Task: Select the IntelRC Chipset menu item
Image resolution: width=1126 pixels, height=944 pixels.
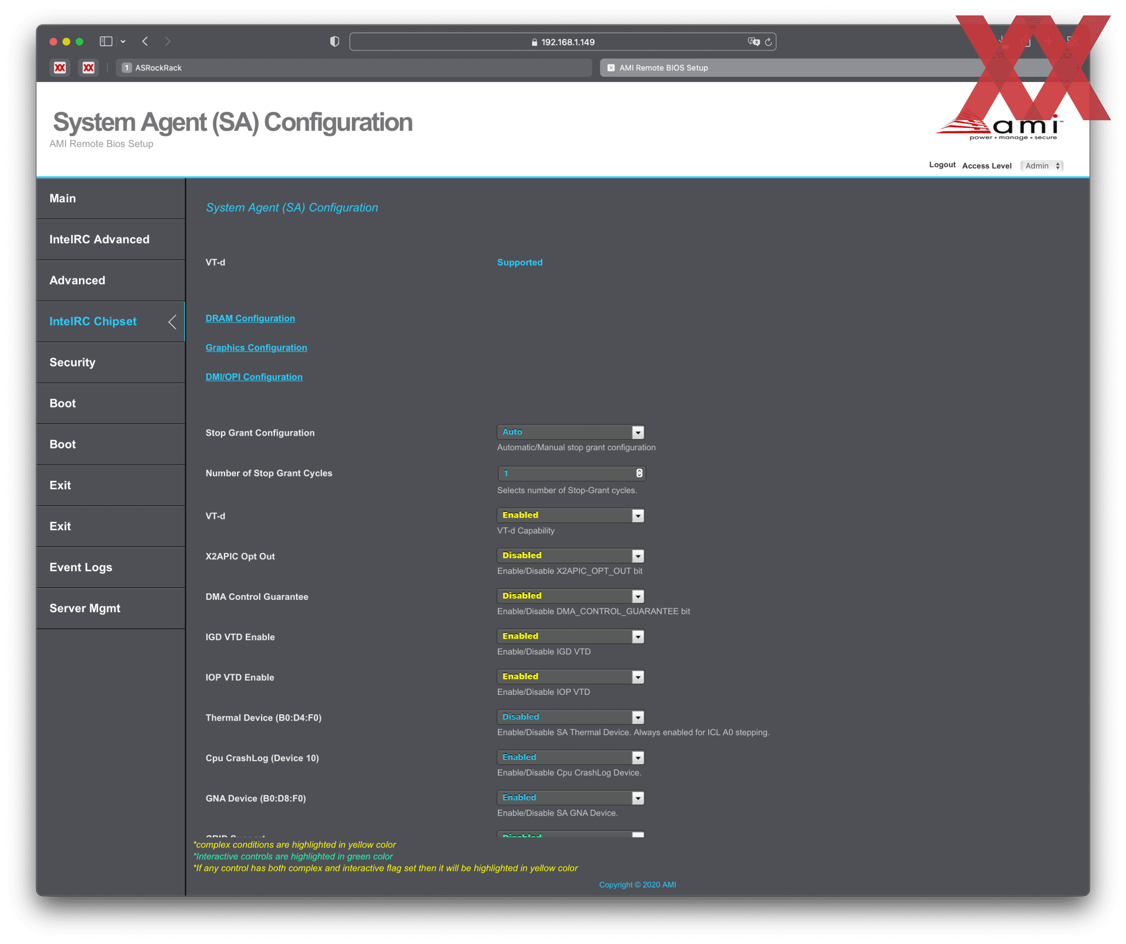Action: (111, 322)
